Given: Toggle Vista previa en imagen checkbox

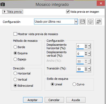Looking at the screenshot, I should (68, 12).
